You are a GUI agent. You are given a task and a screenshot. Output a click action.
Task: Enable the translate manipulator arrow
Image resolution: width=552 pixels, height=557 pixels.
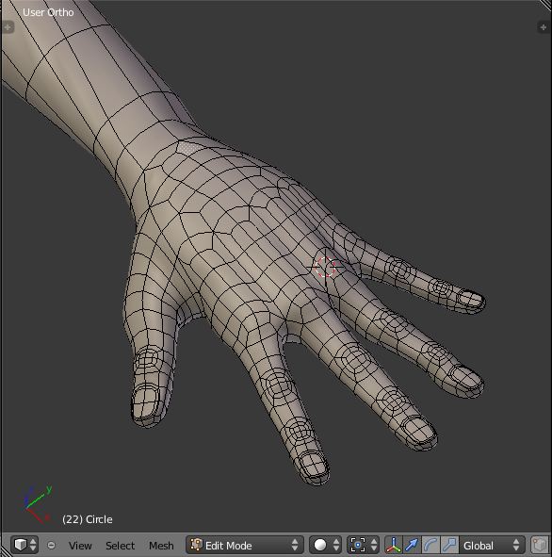(x=412, y=545)
